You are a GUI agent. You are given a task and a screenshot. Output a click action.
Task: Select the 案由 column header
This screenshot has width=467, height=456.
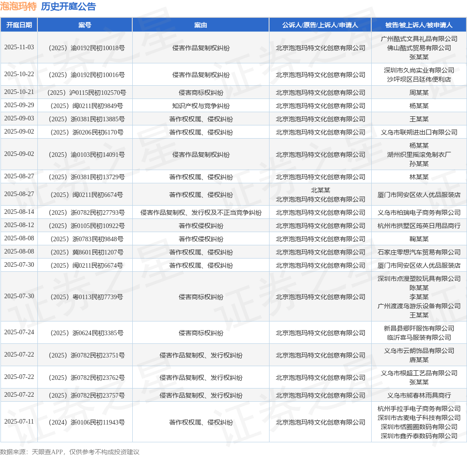tap(201, 25)
